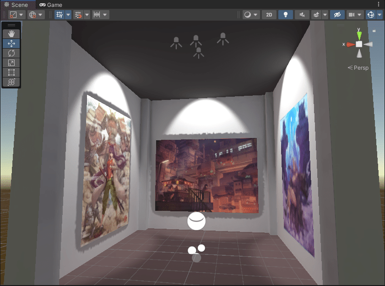This screenshot has width=385, height=286.
Task: Select the rightmost spotlight gizmo on ceiling
Action: (x=222, y=39)
